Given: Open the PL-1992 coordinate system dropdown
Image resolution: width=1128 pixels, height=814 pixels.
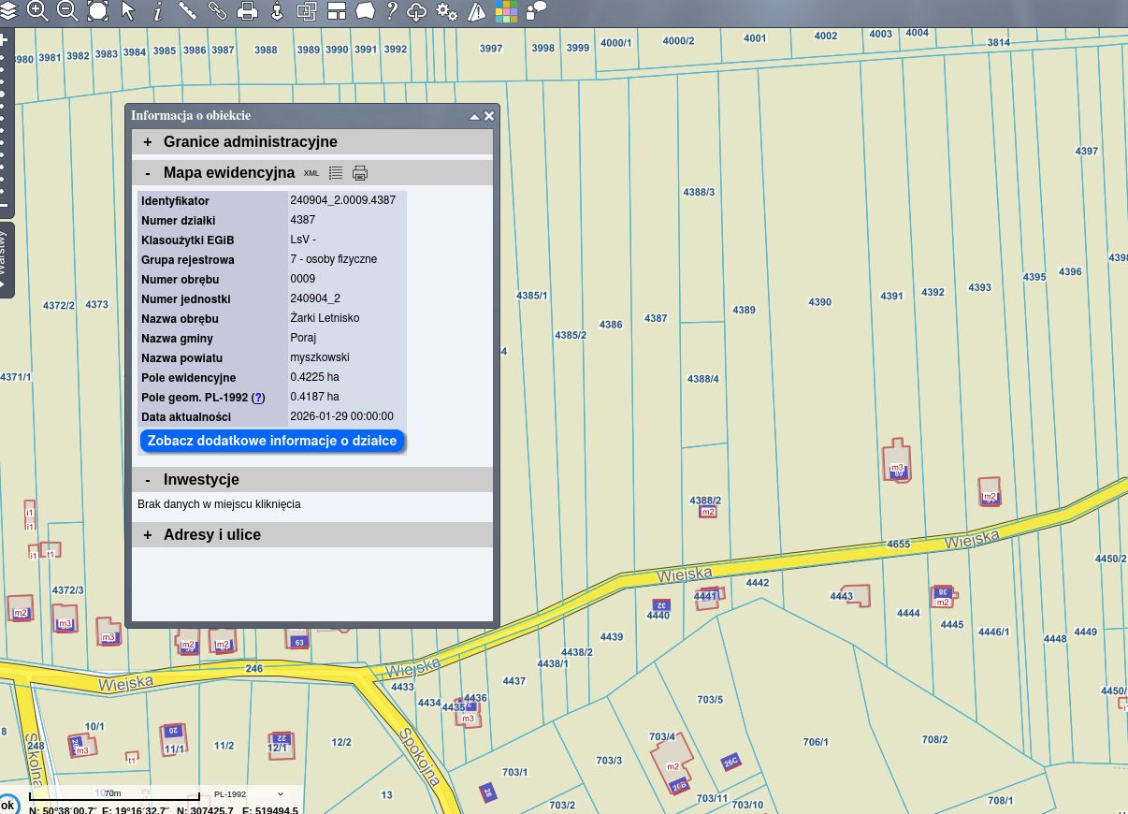Looking at the screenshot, I should [248, 794].
